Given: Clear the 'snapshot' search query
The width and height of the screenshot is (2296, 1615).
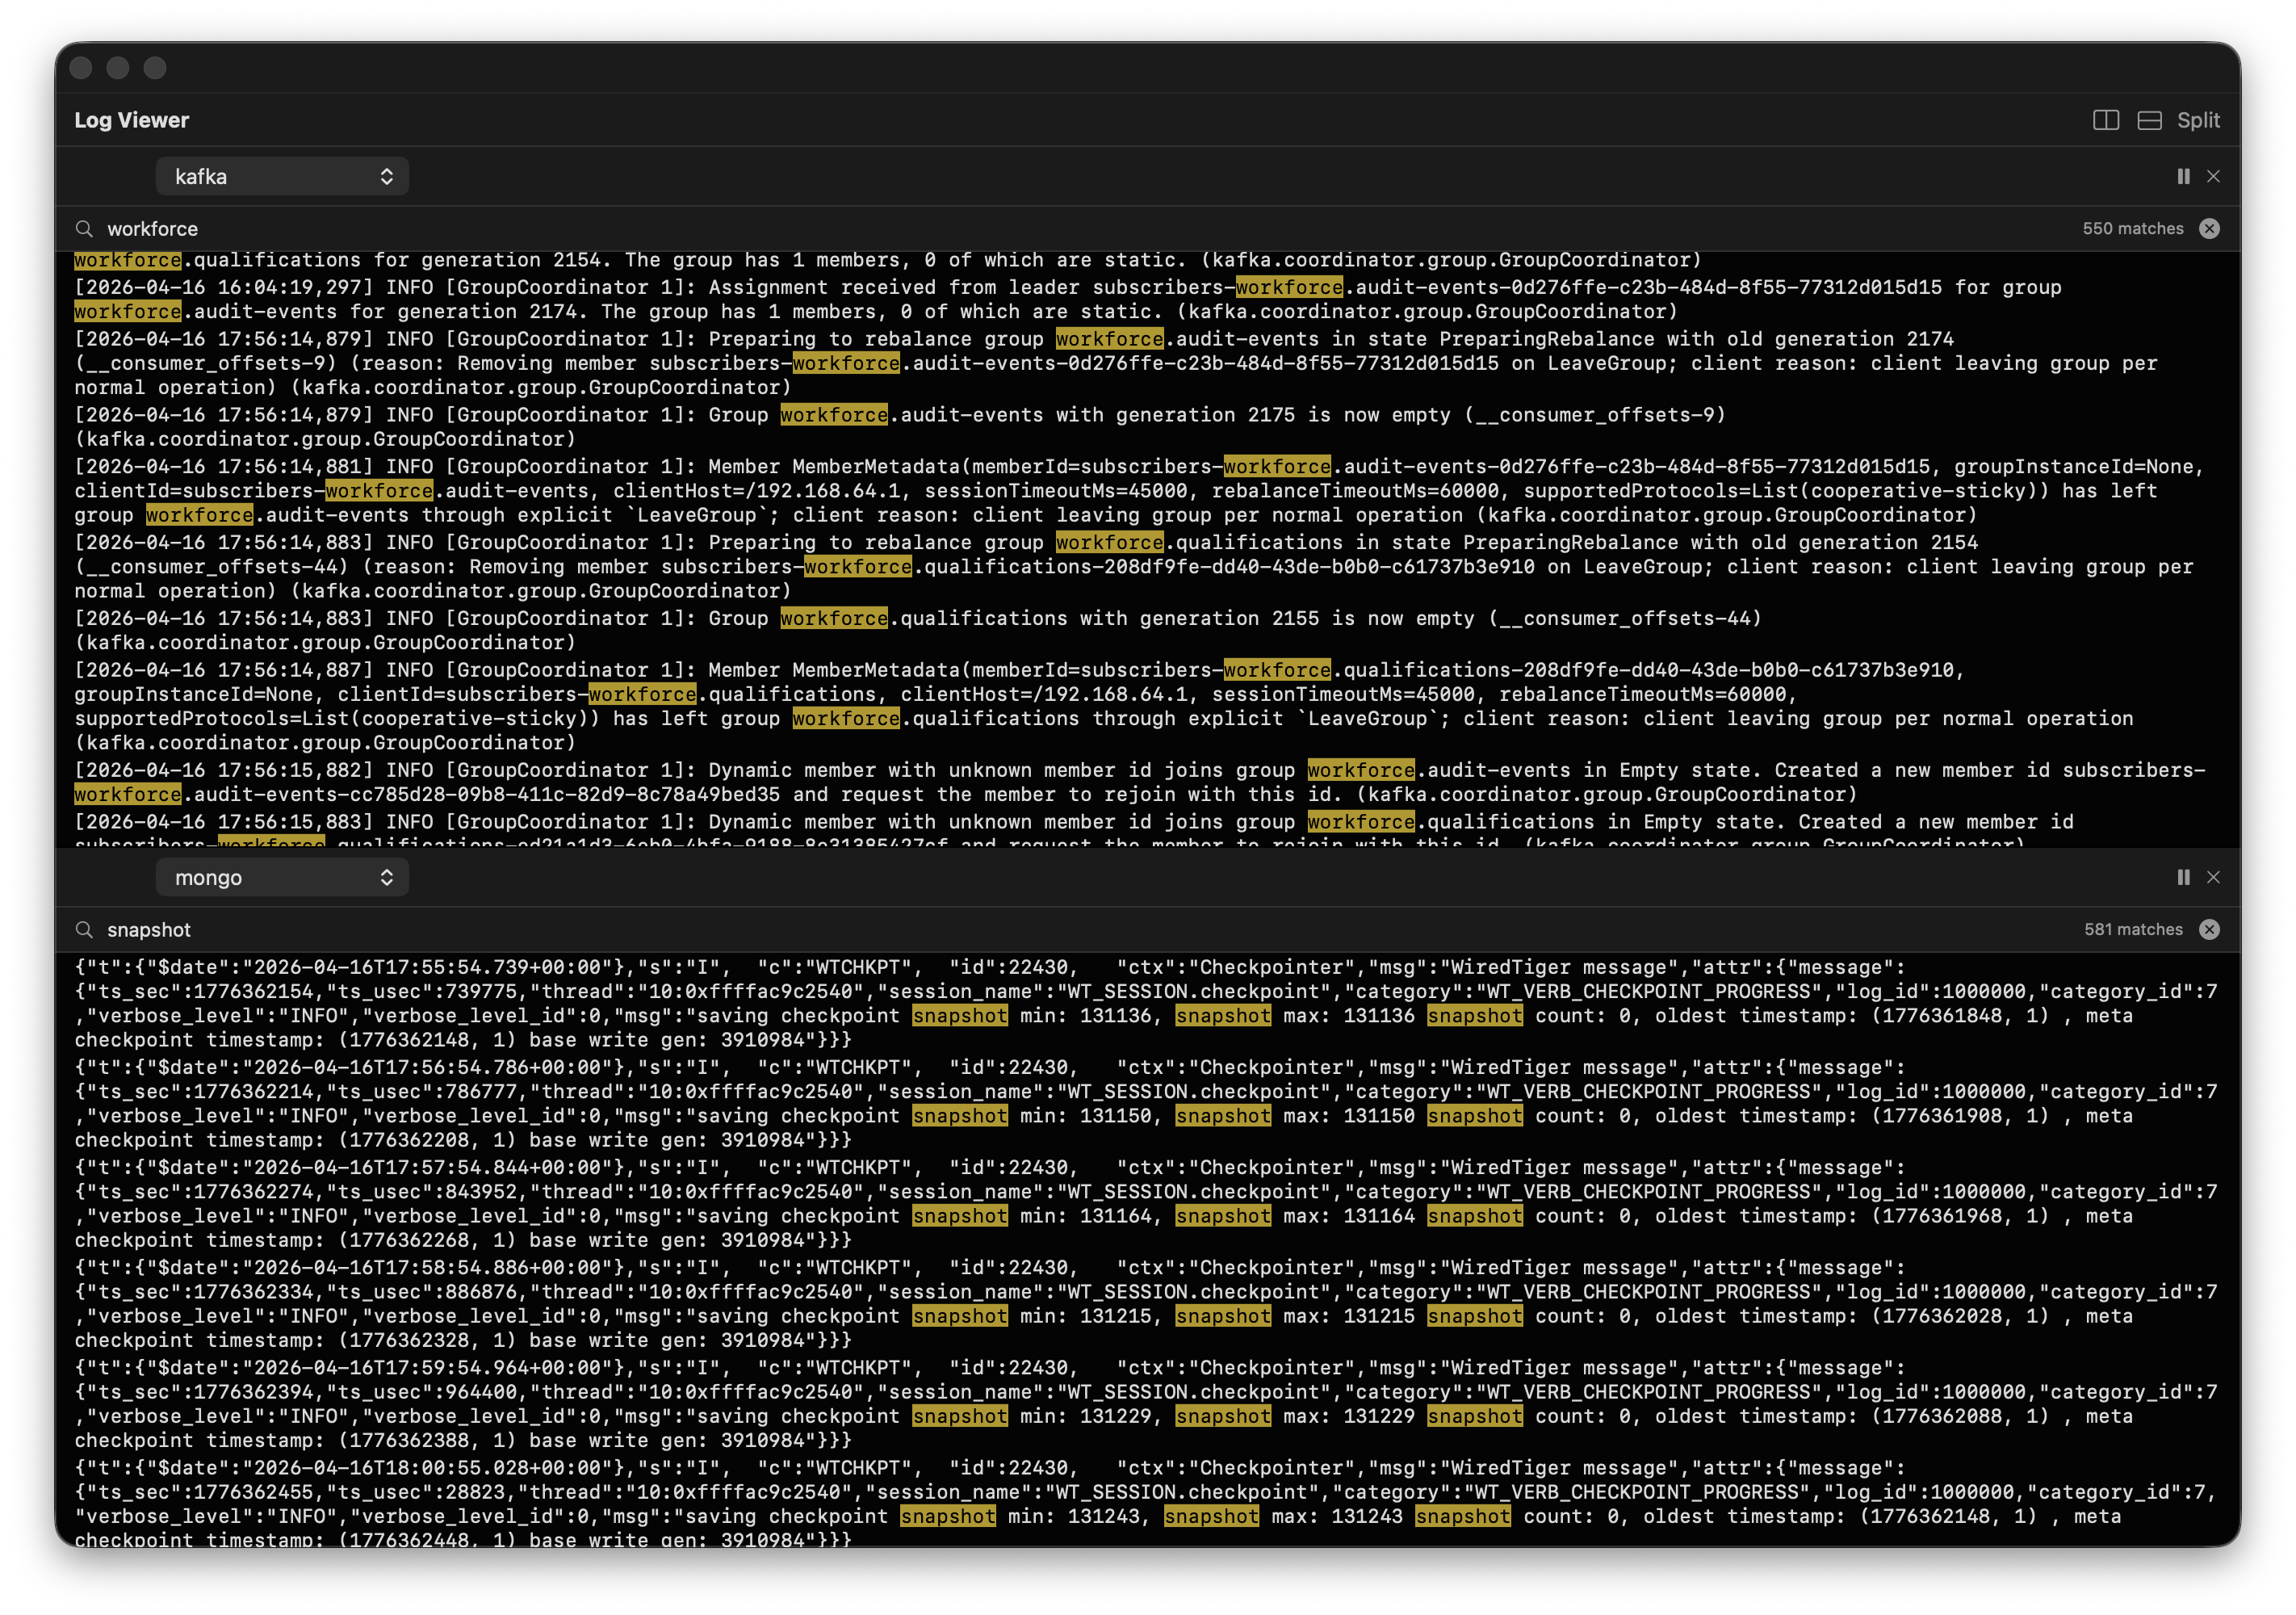Looking at the screenshot, I should (2209, 930).
